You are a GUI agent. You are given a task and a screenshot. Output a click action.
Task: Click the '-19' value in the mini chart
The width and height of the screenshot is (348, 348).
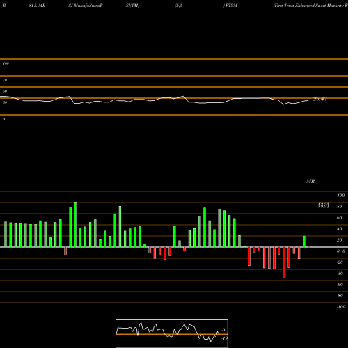[x=224, y=338]
